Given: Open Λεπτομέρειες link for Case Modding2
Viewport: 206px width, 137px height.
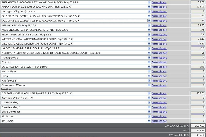Looking at the screenshot, I should (159, 107).
